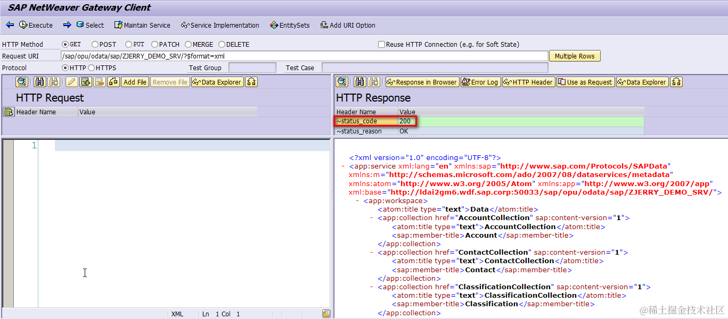
Task: Click the Test Case field
Action: 435,68
